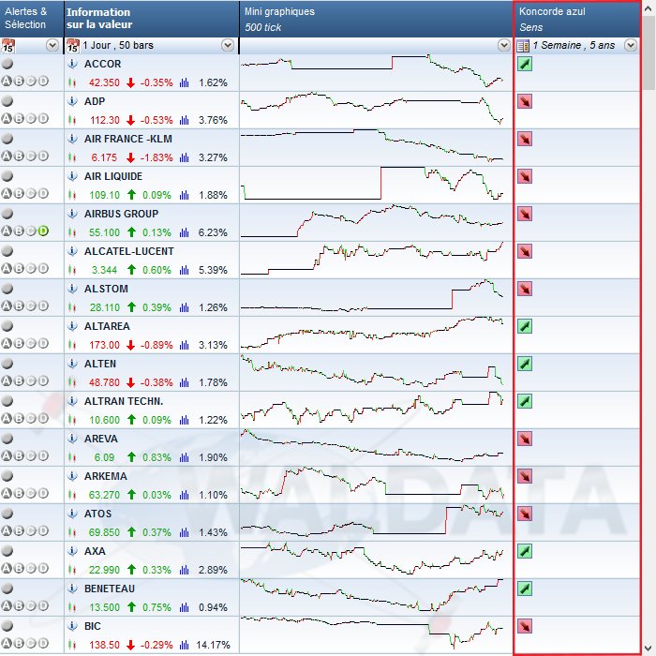The image size is (656, 656).
Task: Toggle the gray alert circle for ACCOR
Action: pyautogui.click(x=7, y=64)
